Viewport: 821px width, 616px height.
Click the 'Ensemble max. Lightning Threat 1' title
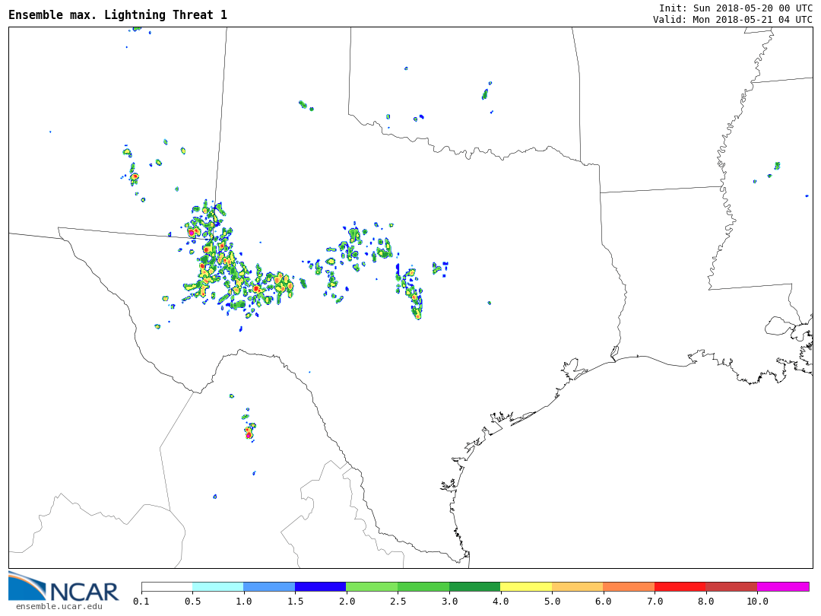pos(118,15)
